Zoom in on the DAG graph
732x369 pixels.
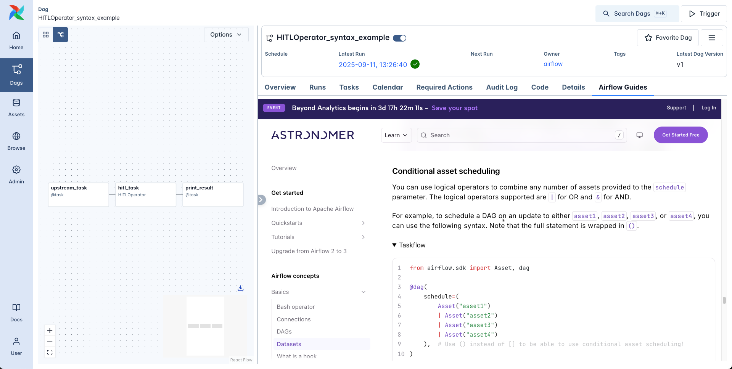50,330
